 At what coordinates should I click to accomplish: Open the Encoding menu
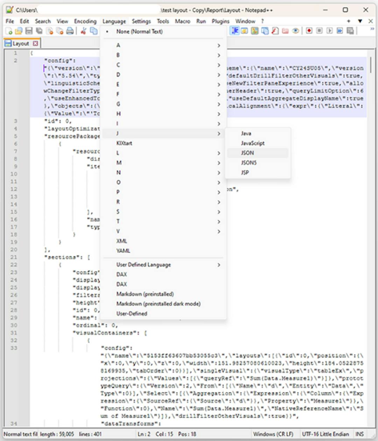[x=85, y=21]
